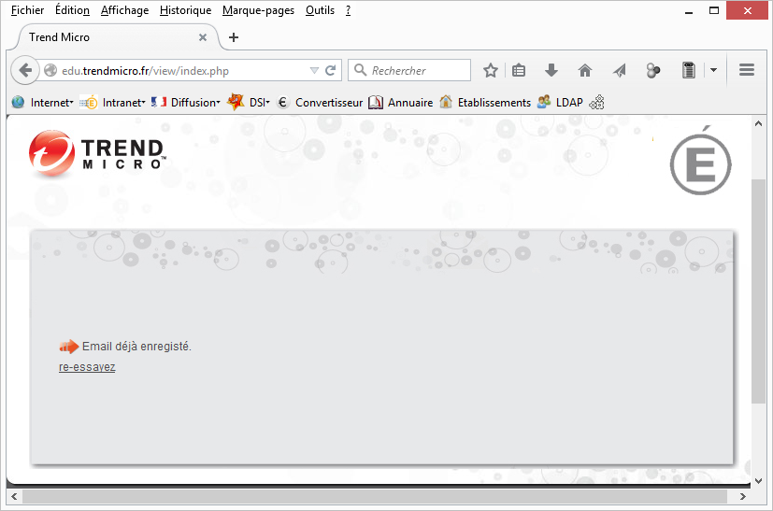Click the back navigation arrow

tap(25, 71)
